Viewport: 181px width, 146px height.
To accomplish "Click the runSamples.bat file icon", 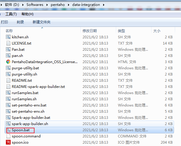I will (x=8, y=93).
